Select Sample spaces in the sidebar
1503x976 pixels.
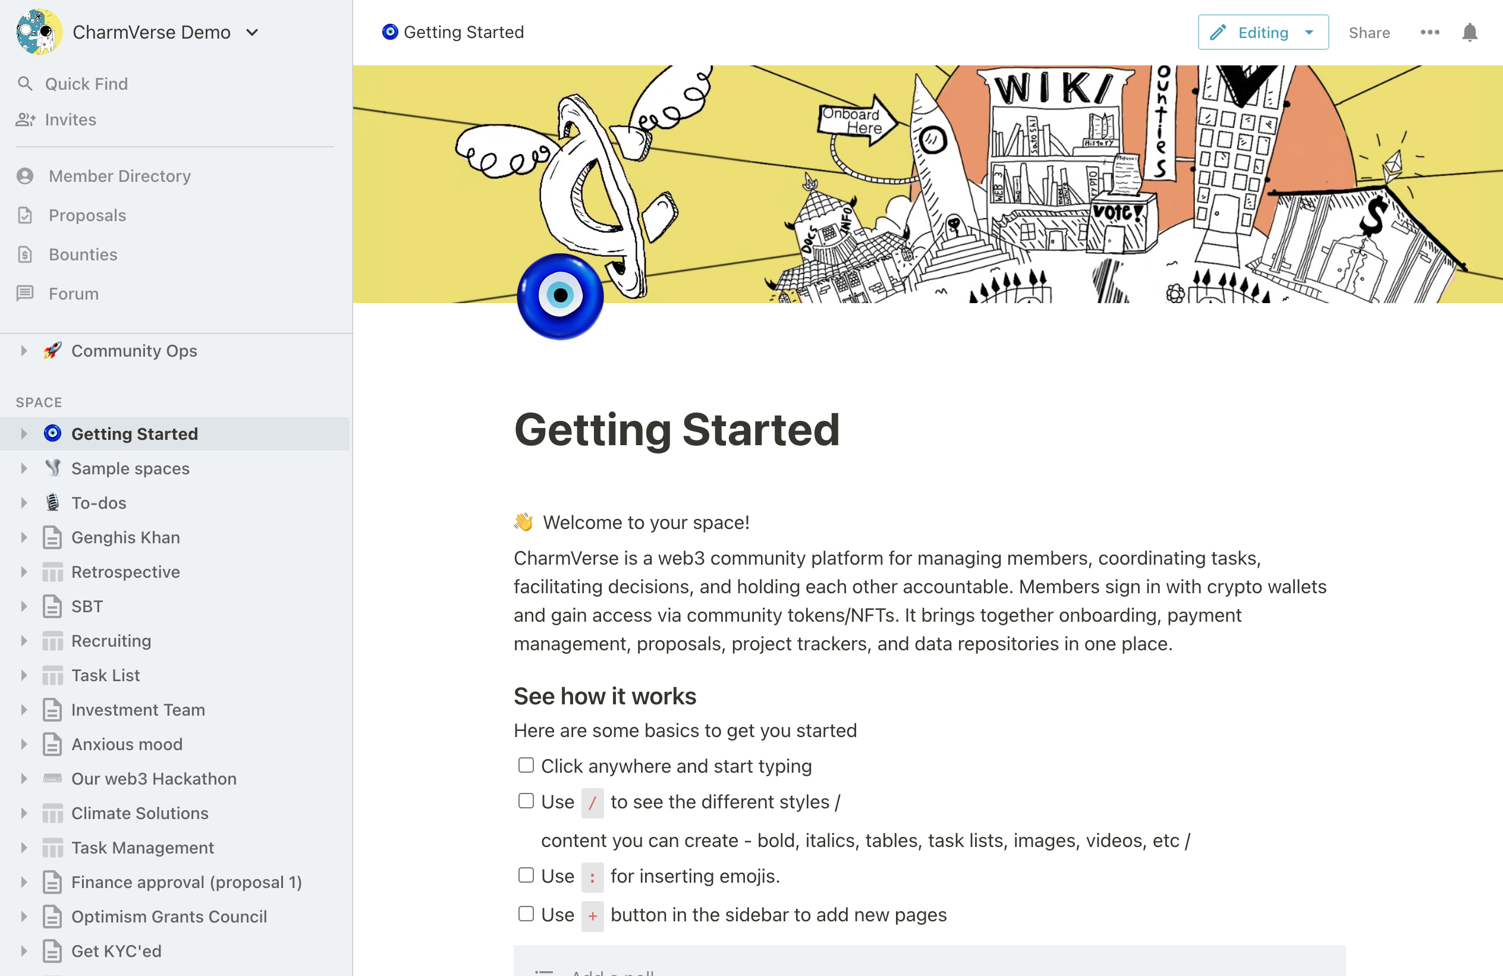130,468
